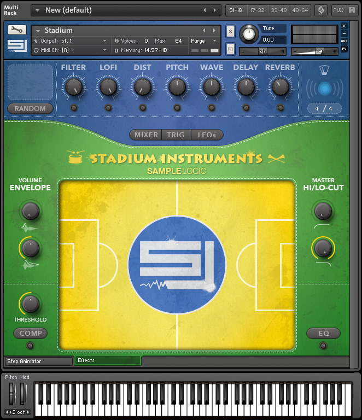This screenshot has width=362, height=420.
Task: Switch to Effects tab
Action: tap(108, 360)
